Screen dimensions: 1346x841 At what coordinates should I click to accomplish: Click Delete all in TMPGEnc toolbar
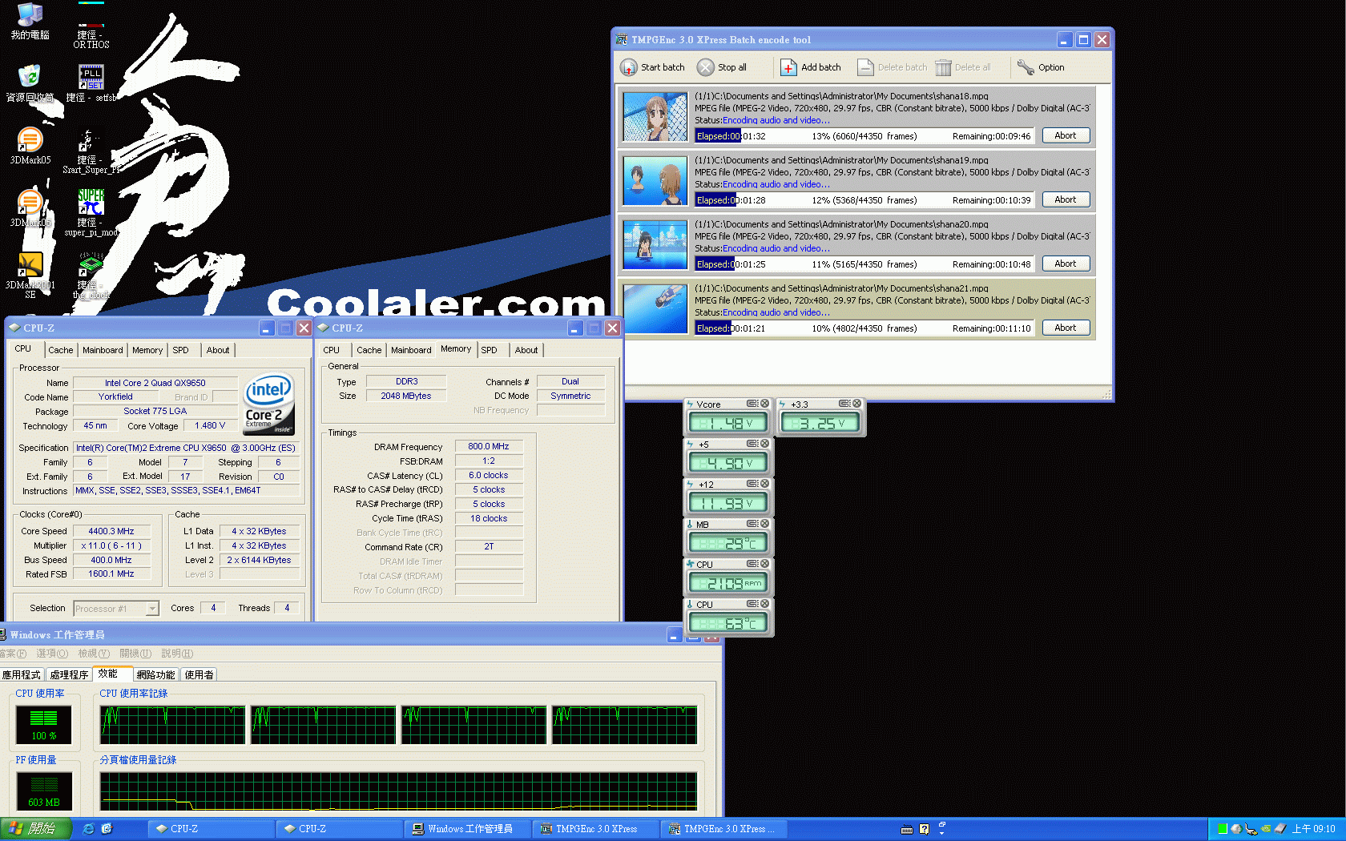coord(963,67)
